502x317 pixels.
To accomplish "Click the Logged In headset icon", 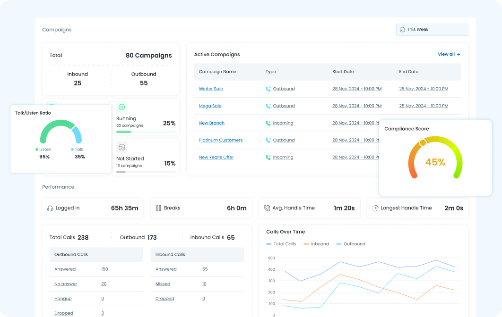I will point(50,208).
